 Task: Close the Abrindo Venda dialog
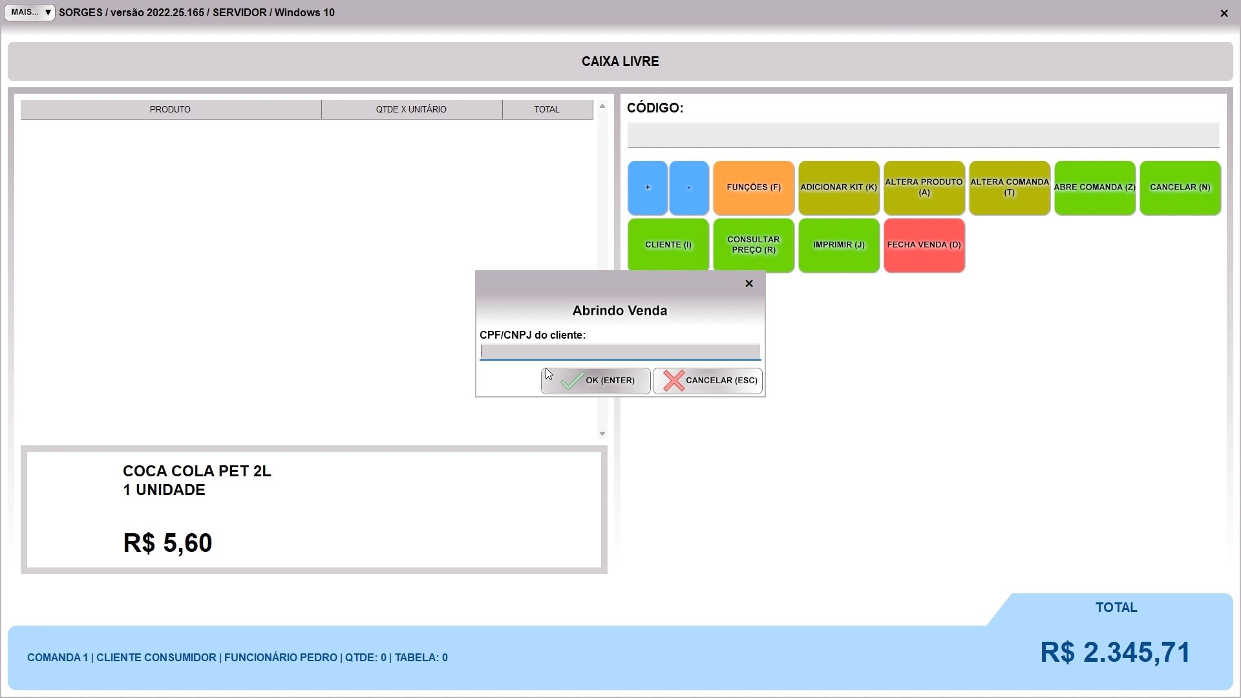(x=748, y=284)
